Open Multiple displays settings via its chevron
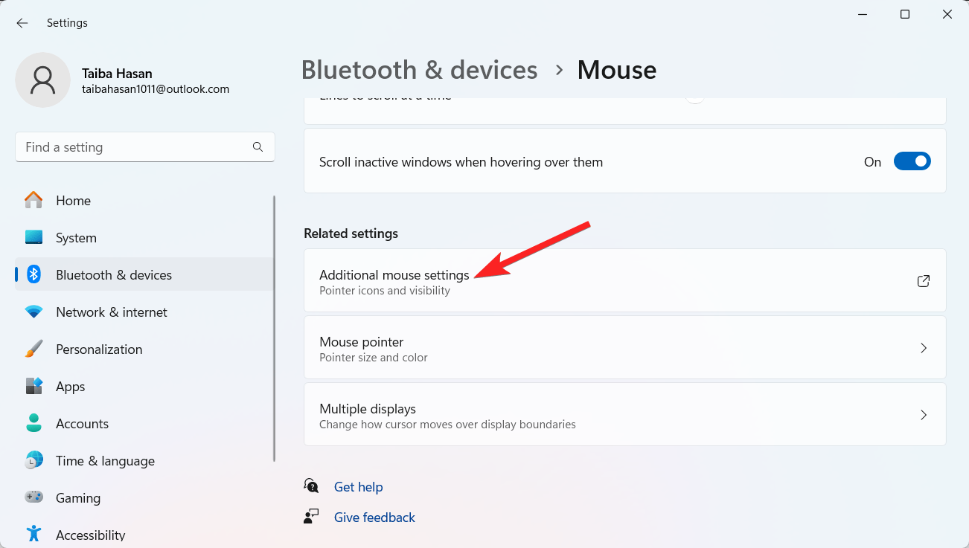Image resolution: width=969 pixels, height=548 pixels. (x=924, y=414)
